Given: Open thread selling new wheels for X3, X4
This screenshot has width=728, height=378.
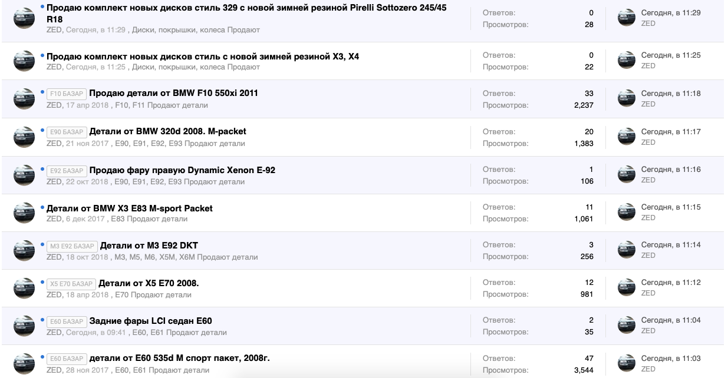Looking at the screenshot, I should pyautogui.click(x=202, y=57).
